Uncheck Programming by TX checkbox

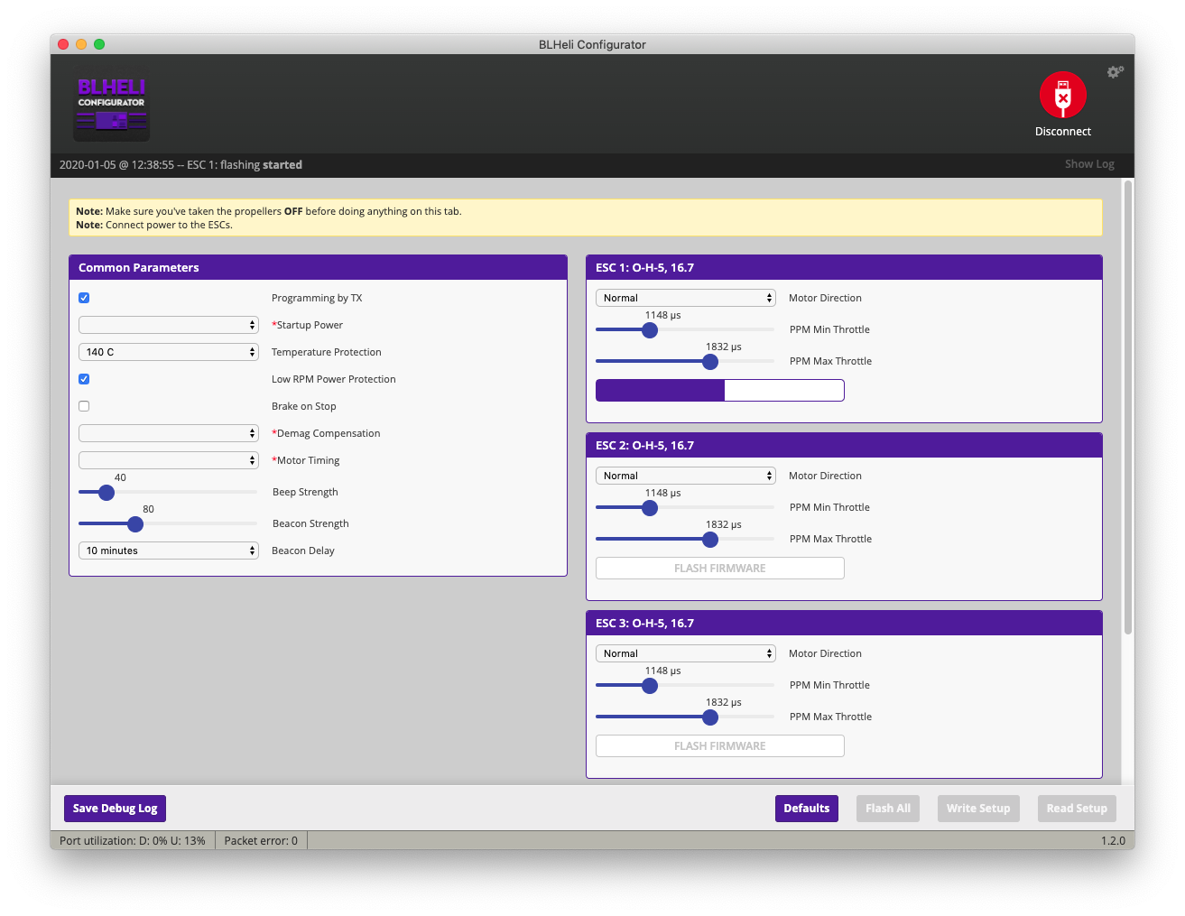coord(84,298)
